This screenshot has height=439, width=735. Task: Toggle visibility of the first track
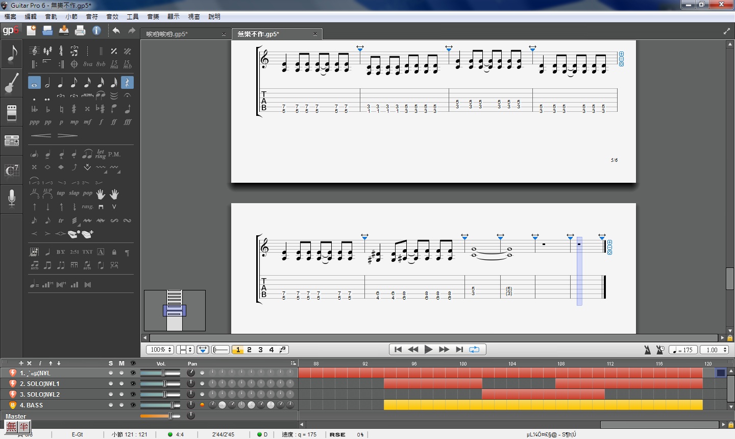tap(133, 373)
